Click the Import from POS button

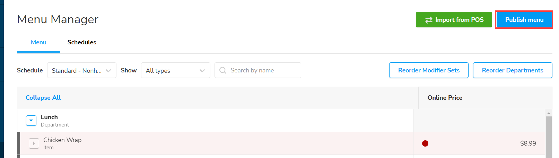pyautogui.click(x=454, y=20)
